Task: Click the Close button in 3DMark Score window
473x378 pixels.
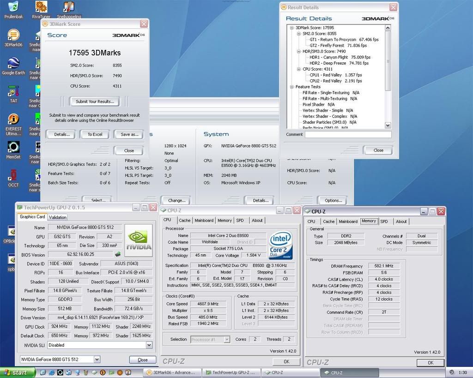Action: click(129, 151)
